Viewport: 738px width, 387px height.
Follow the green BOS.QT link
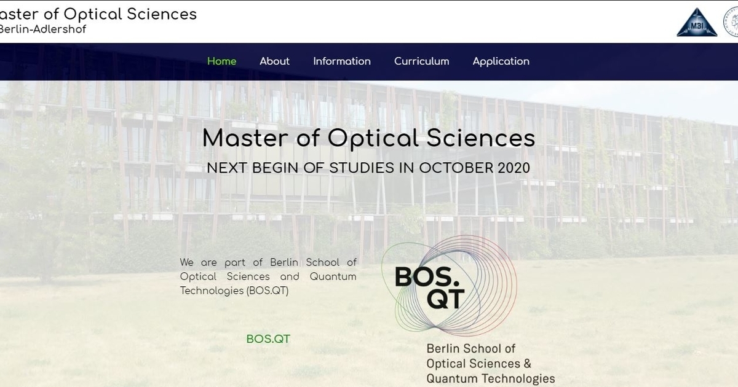(x=268, y=338)
